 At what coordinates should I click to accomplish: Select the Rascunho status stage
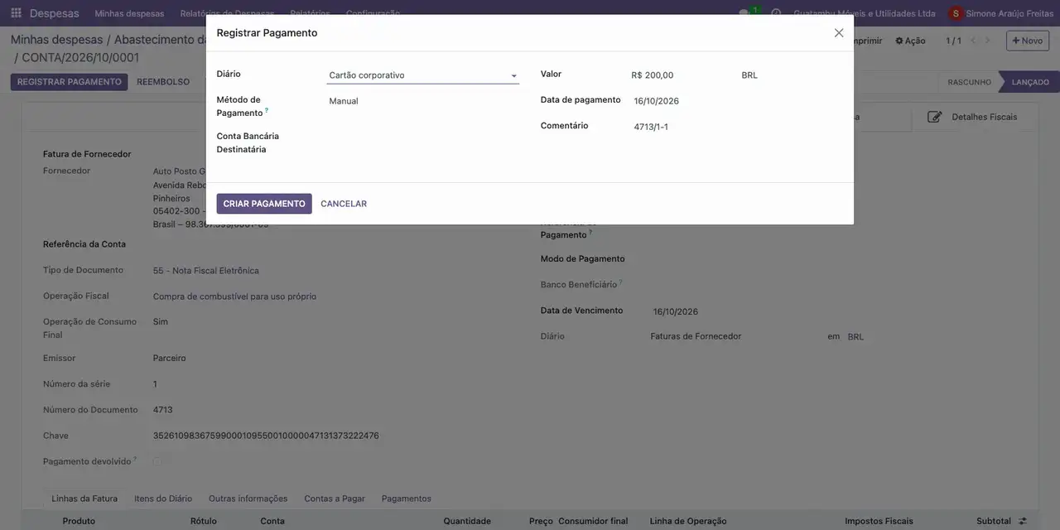(969, 82)
